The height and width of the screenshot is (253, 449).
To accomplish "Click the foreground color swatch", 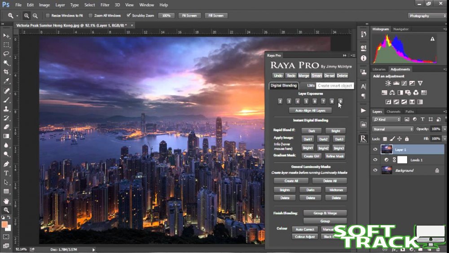I will point(4,224).
